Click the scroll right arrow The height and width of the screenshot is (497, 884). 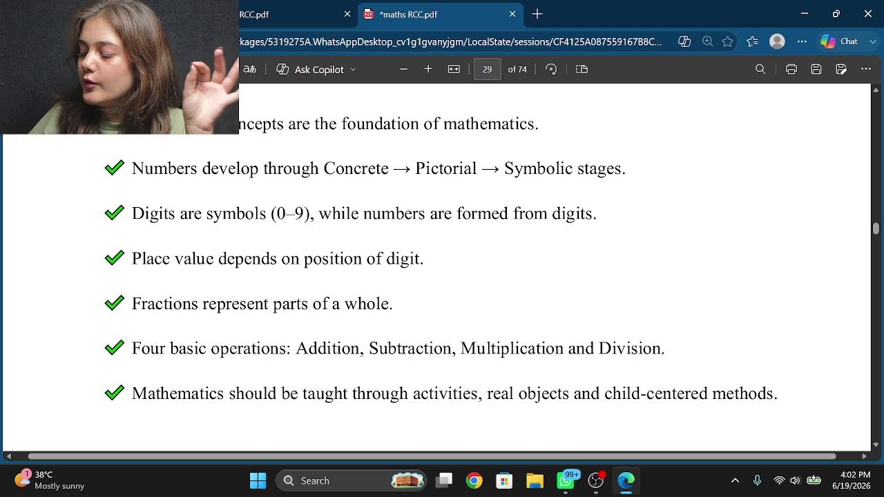coord(864,456)
